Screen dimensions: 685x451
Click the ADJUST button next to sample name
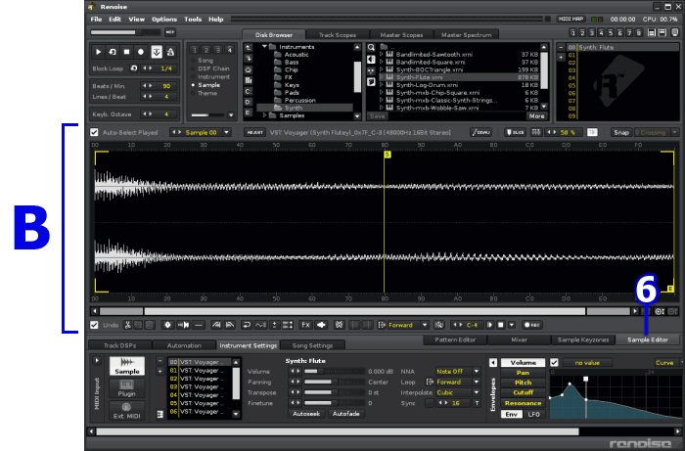point(254,132)
